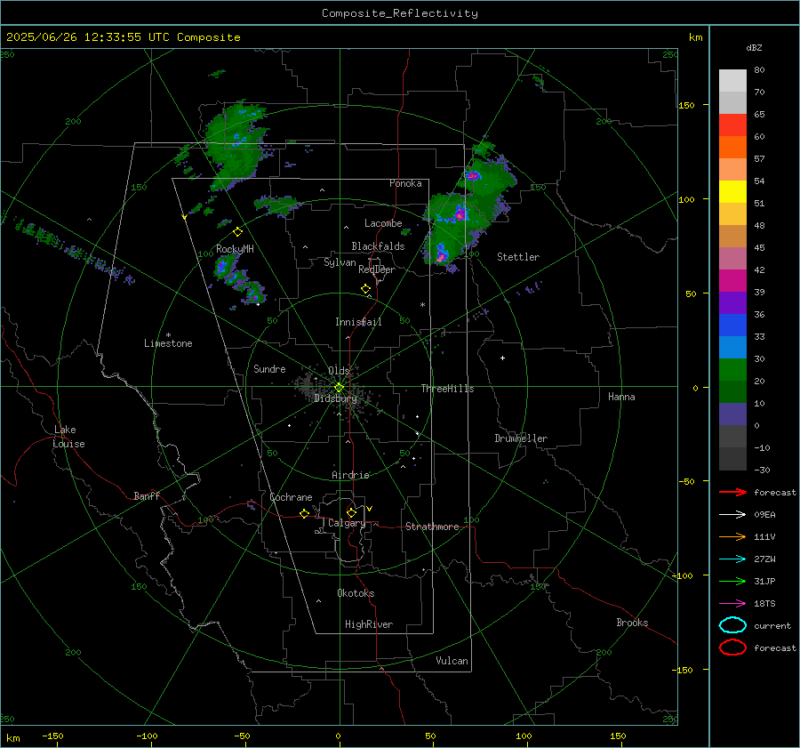The image size is (800, 748).
Task: Click the magenta 18TS arrow icon
Action: coord(732,604)
